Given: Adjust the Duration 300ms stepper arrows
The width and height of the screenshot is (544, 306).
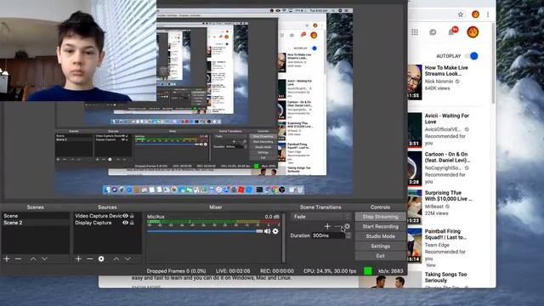Looking at the screenshot, I should coord(348,235).
